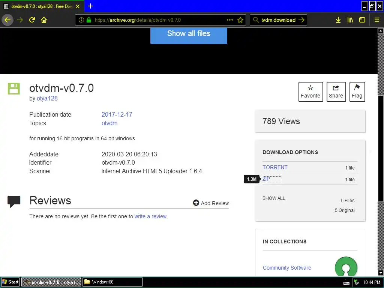Submit the search with the arrow
This screenshot has height=288, width=384.
(x=301, y=20)
